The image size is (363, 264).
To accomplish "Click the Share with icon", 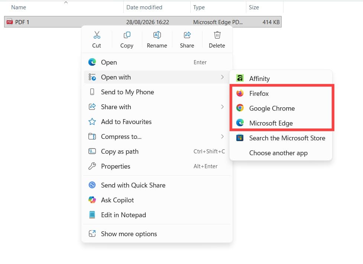I will pyautogui.click(x=92, y=107).
